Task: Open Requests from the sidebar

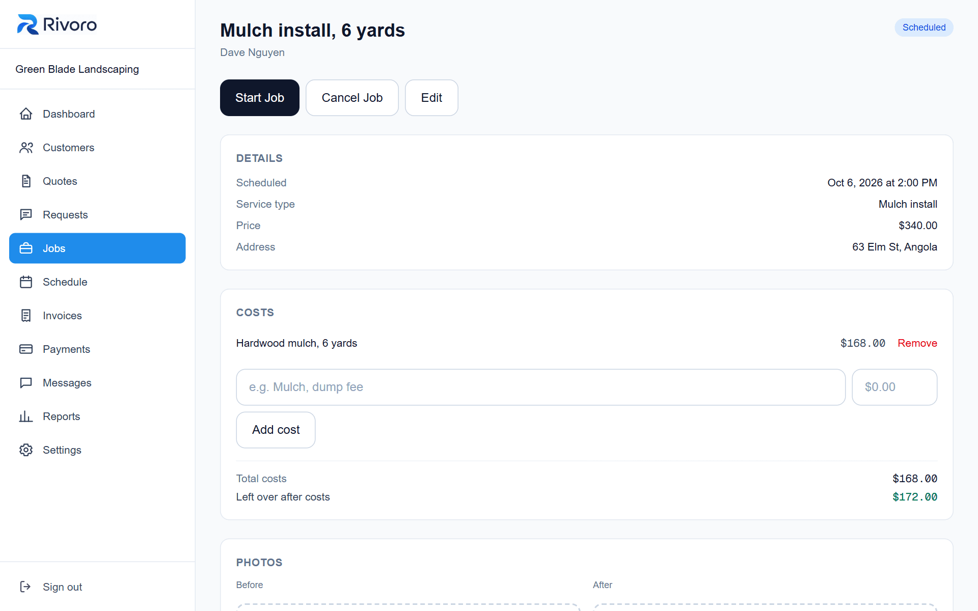Action: click(97, 215)
